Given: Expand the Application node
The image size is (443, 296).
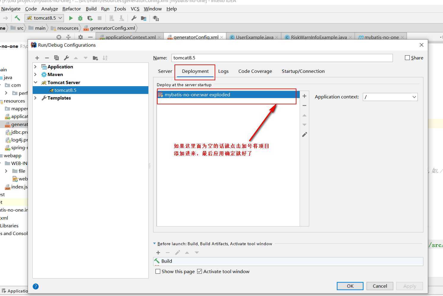Looking at the screenshot, I should pos(35,67).
